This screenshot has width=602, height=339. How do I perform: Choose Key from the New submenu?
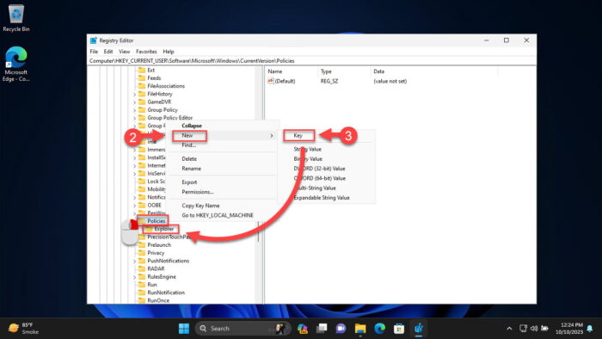coord(298,136)
